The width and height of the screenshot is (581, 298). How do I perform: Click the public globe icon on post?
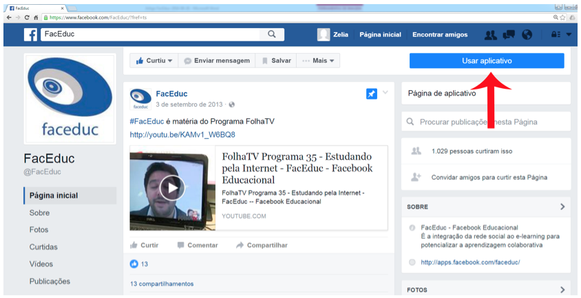231,105
